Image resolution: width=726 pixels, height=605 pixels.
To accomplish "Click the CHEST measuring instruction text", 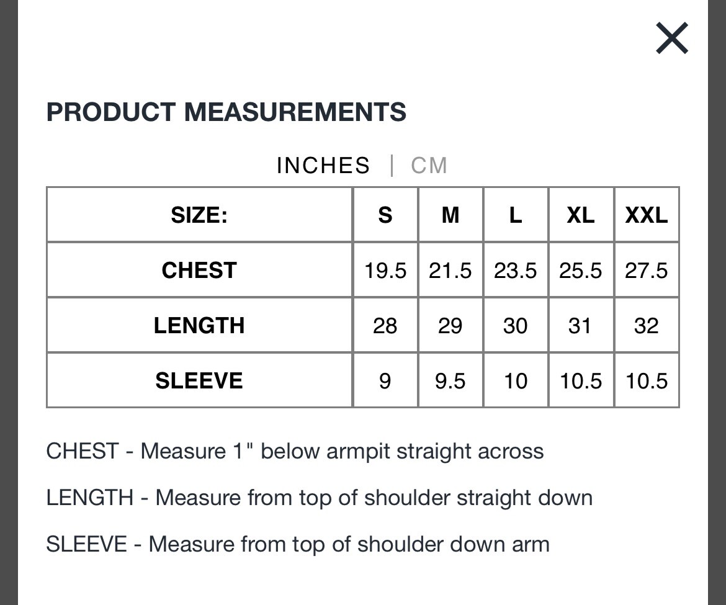I will (x=295, y=451).
